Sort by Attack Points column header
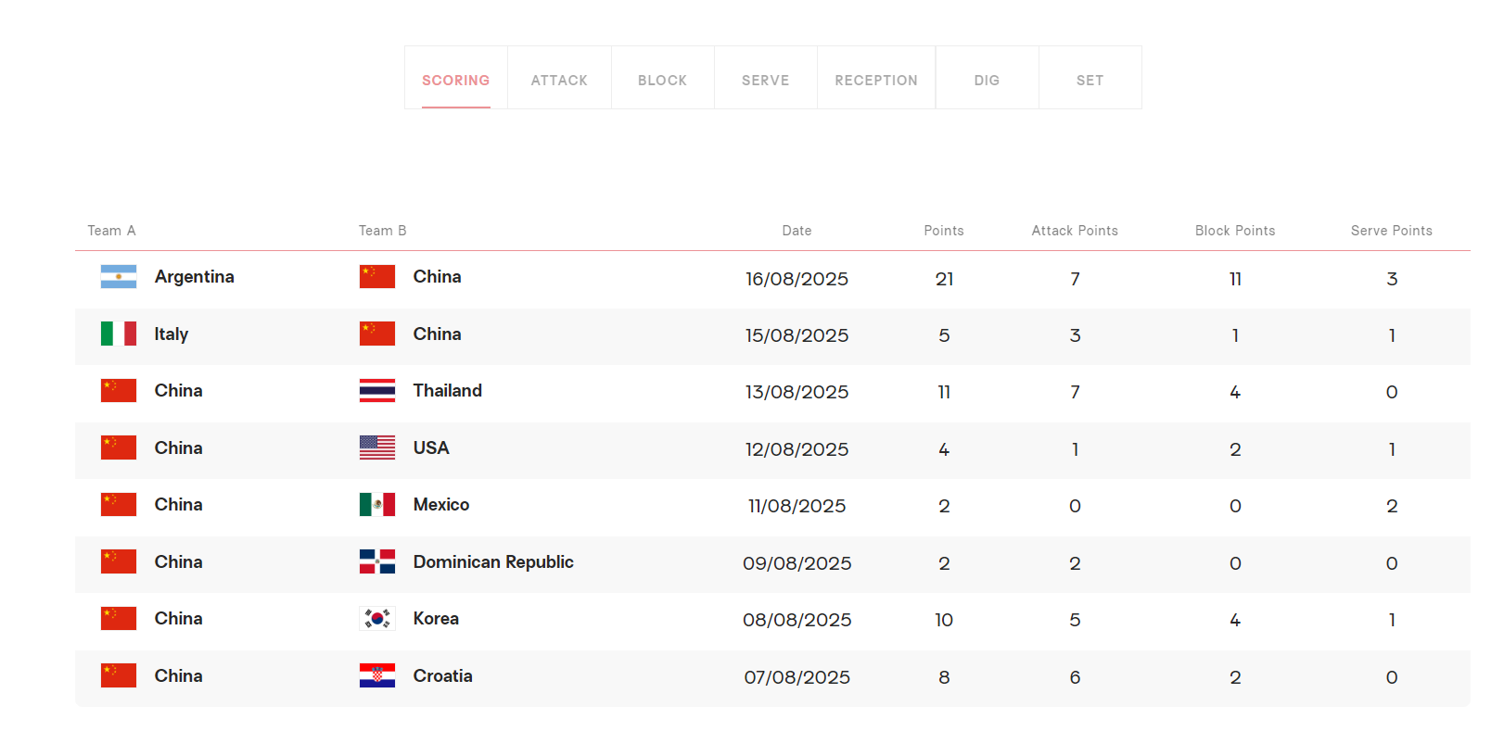 click(1074, 231)
